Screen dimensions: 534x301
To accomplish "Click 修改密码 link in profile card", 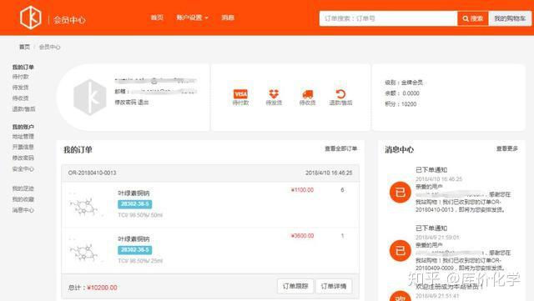I will 125,103.
